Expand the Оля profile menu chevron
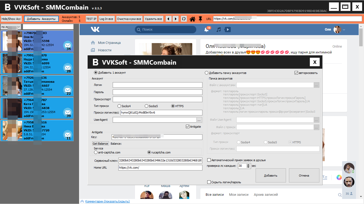Viewport: 364px width, 204px height. (344, 30)
